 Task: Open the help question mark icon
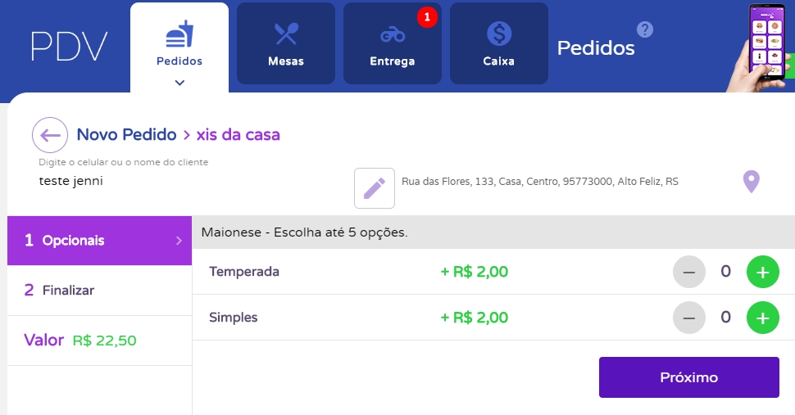tap(646, 30)
